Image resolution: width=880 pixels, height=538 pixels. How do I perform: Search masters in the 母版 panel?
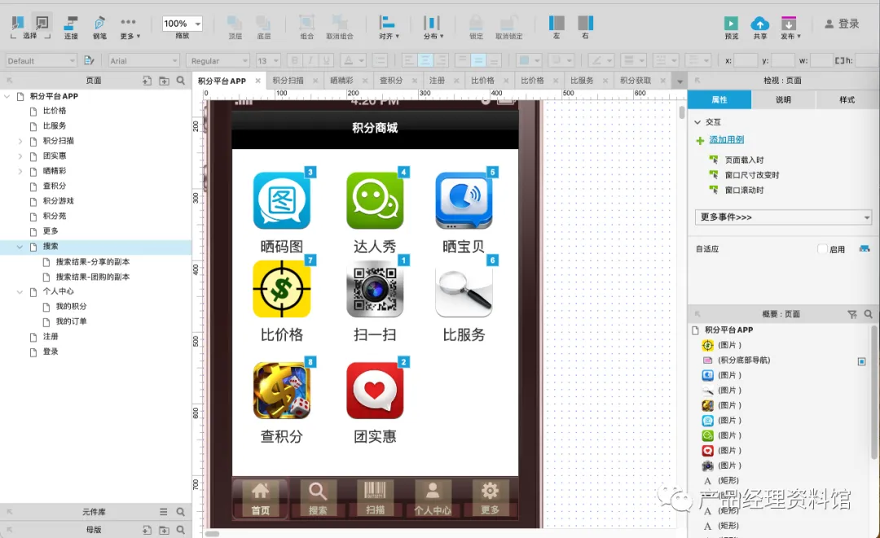[x=181, y=530]
